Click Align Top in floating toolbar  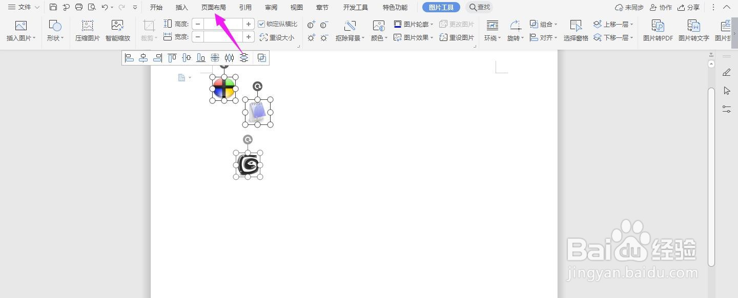click(x=172, y=58)
